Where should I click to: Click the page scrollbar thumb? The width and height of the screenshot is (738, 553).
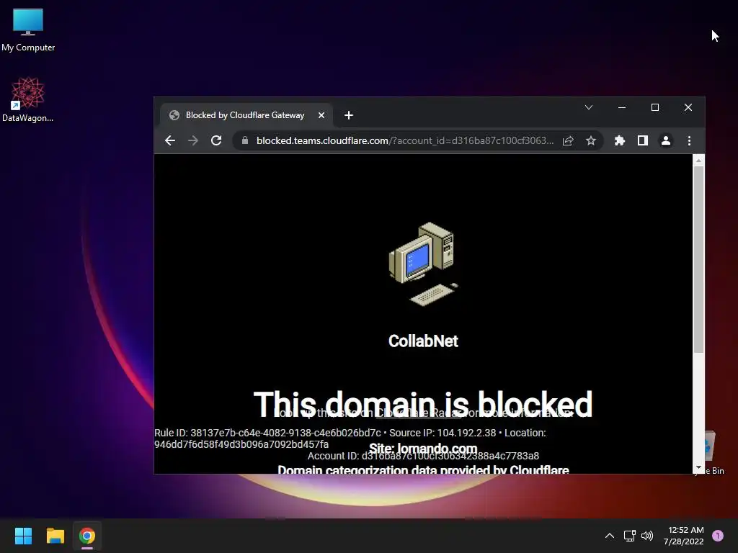698,259
